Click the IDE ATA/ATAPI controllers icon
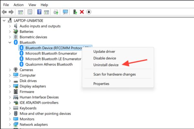 [x=16, y=103]
